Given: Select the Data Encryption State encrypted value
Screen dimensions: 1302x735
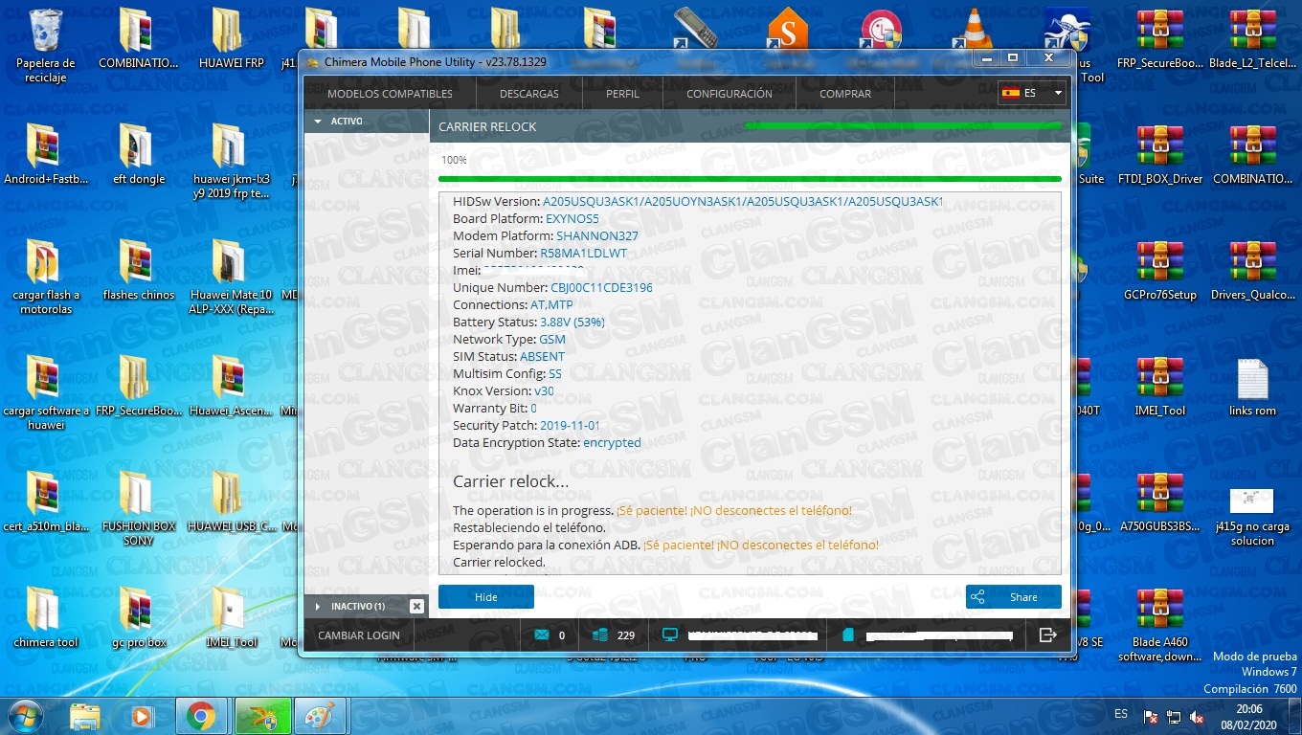Looking at the screenshot, I should tap(612, 442).
